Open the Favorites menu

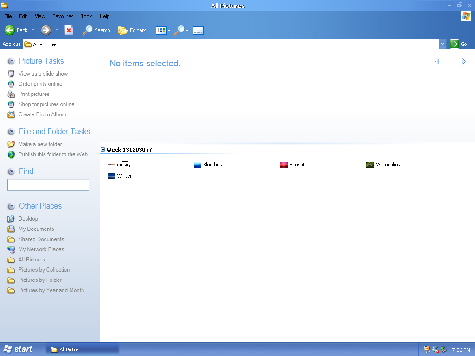tap(63, 16)
